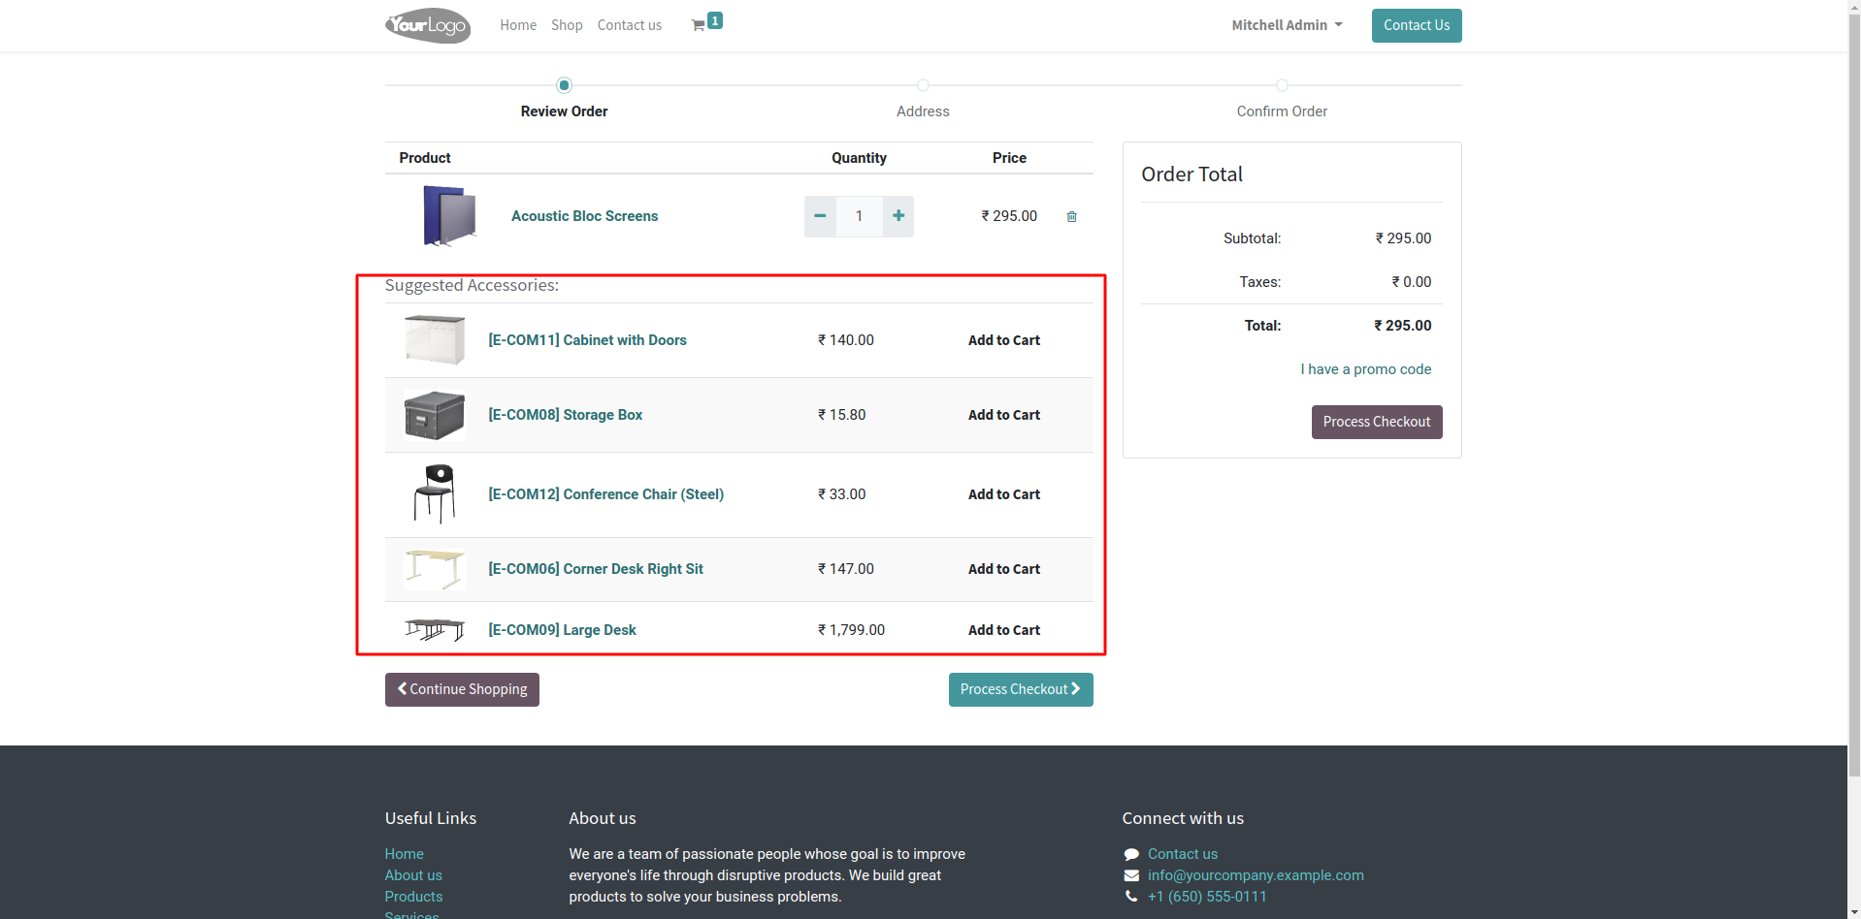The image size is (1861, 919).
Task: Click the teal Contact Us button
Action: (x=1417, y=25)
